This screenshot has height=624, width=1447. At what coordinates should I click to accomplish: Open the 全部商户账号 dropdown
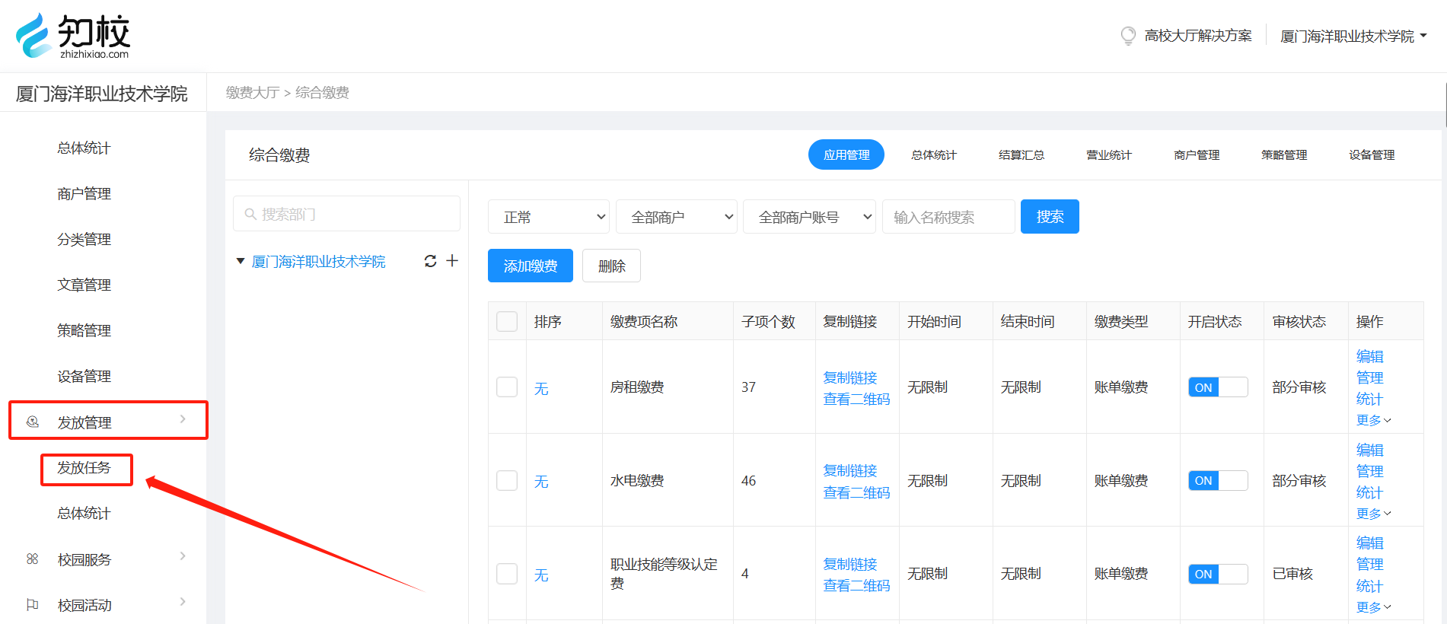pyautogui.click(x=809, y=217)
